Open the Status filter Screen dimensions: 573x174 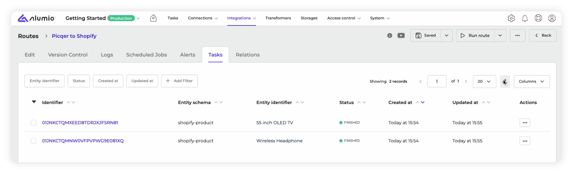coord(79,81)
